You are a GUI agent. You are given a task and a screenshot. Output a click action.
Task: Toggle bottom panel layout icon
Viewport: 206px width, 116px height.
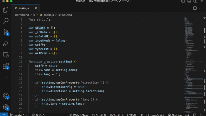click(189, 1)
